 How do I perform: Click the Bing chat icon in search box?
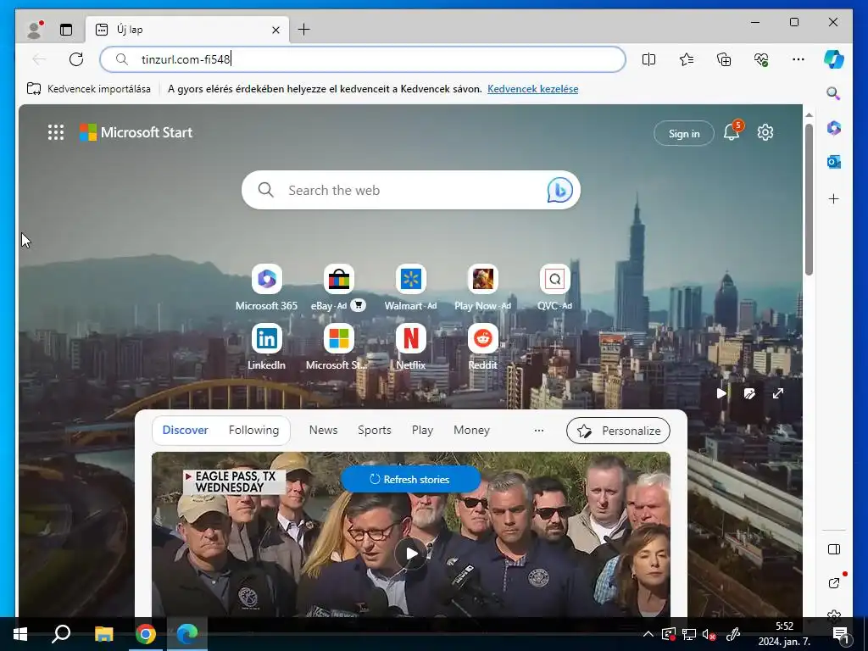pos(559,190)
